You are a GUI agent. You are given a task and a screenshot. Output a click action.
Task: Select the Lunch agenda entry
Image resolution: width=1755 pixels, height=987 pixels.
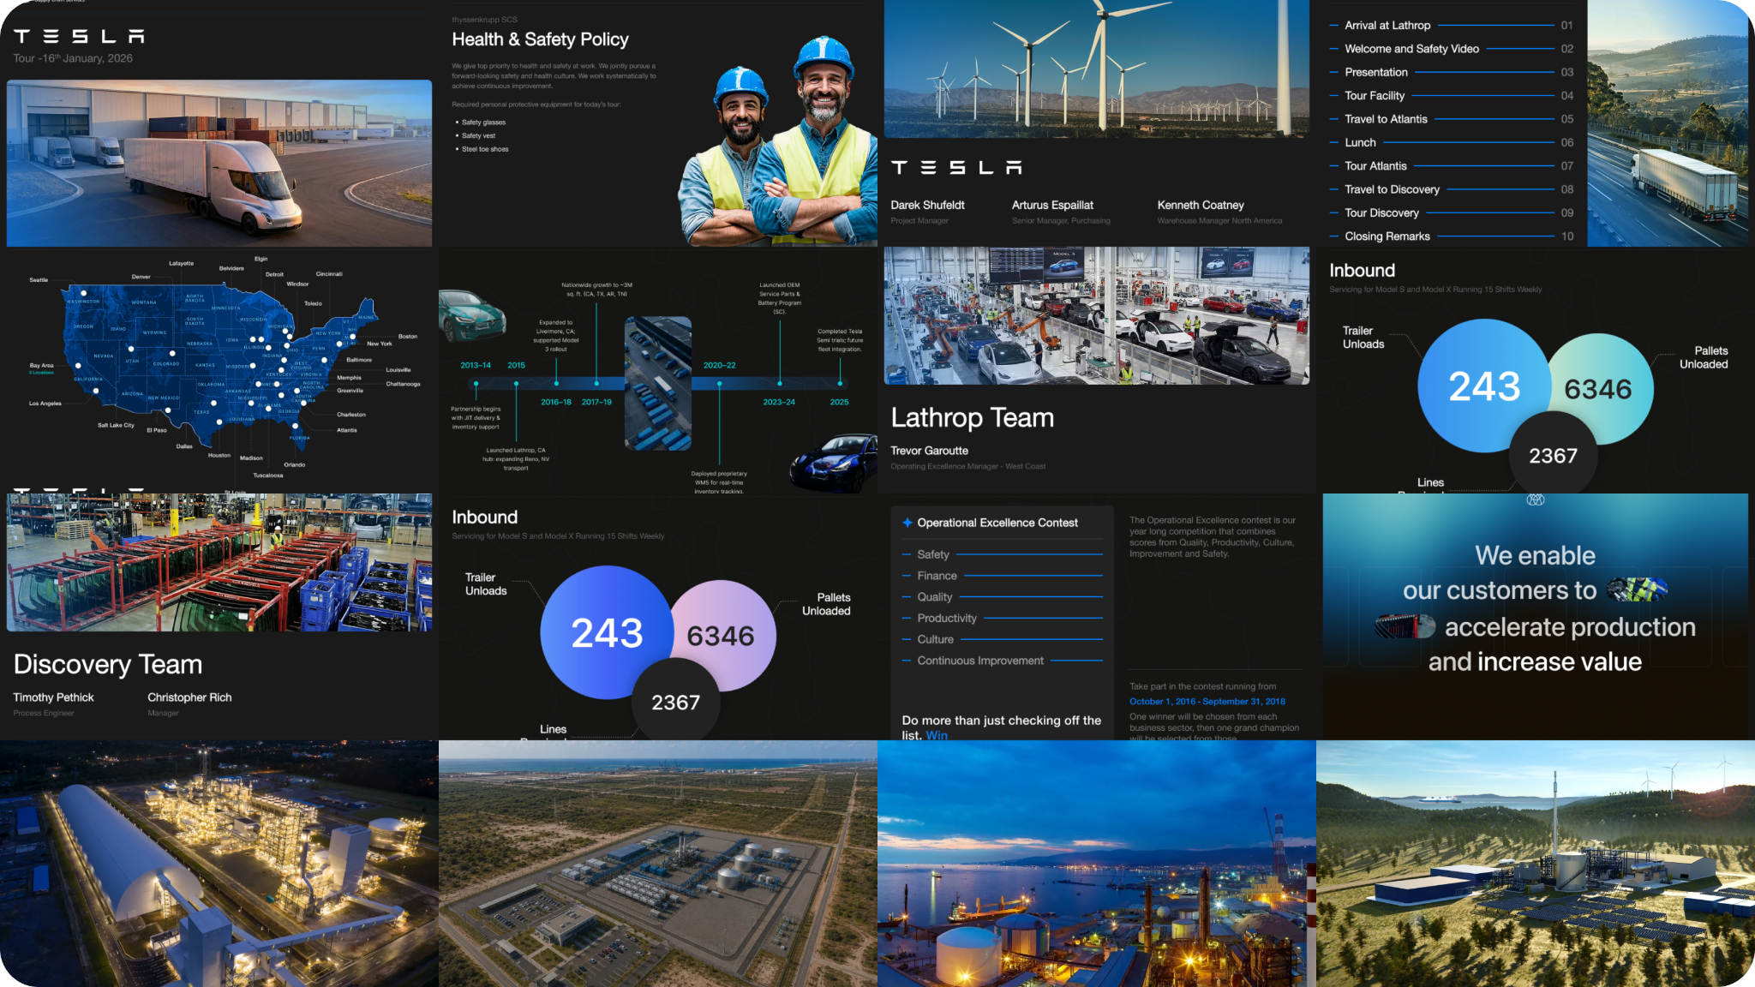(x=1452, y=142)
